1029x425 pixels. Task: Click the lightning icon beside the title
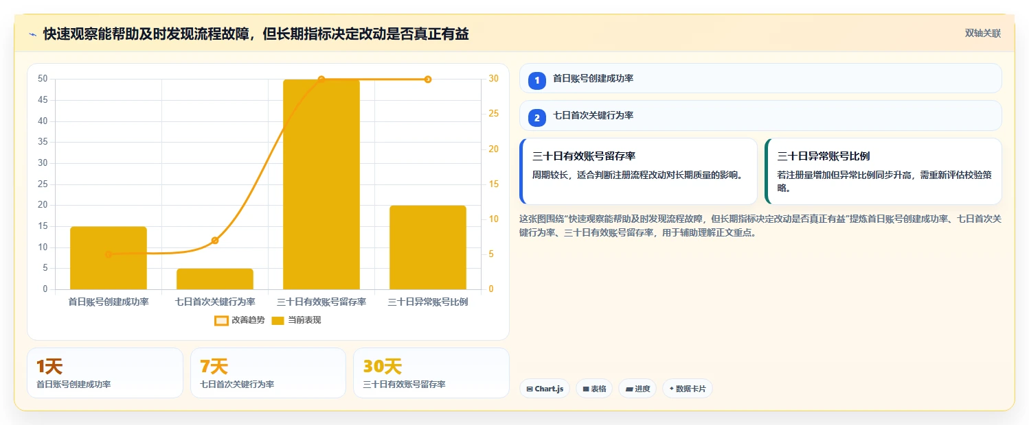(32, 34)
